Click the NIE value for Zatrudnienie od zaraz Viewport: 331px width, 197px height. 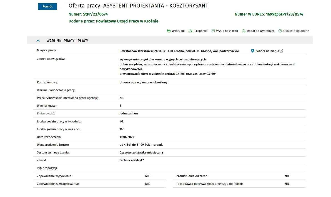[x=287, y=176]
